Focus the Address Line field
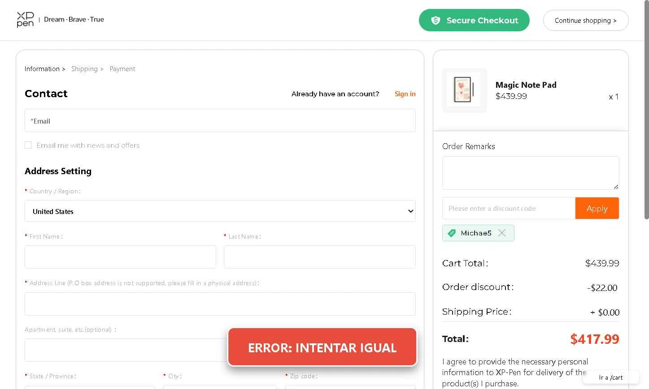 click(220, 304)
